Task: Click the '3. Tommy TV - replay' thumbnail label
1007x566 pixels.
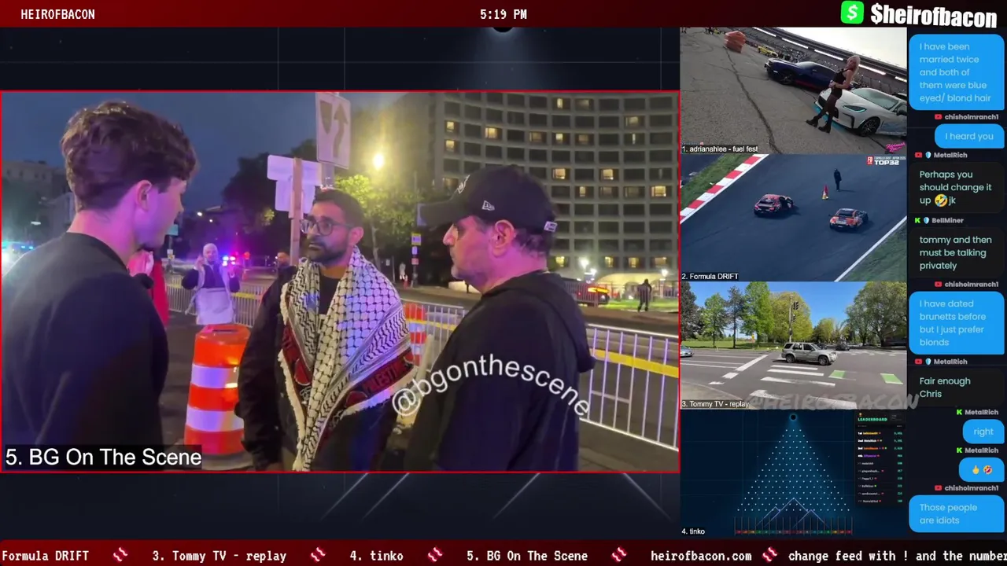Action: (715, 403)
